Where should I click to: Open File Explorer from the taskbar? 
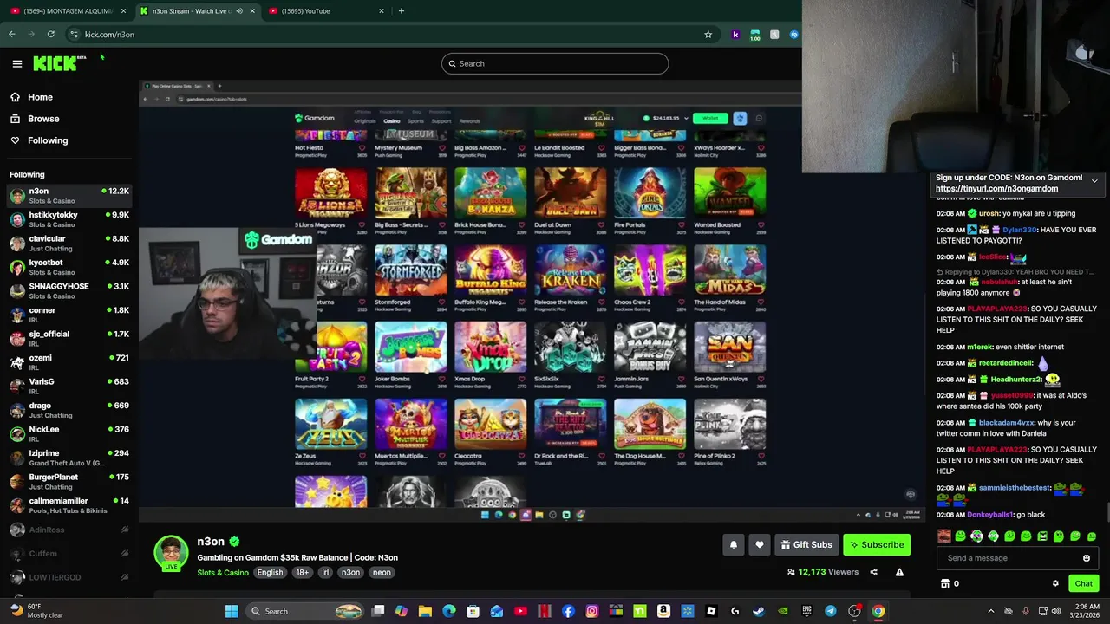point(425,611)
